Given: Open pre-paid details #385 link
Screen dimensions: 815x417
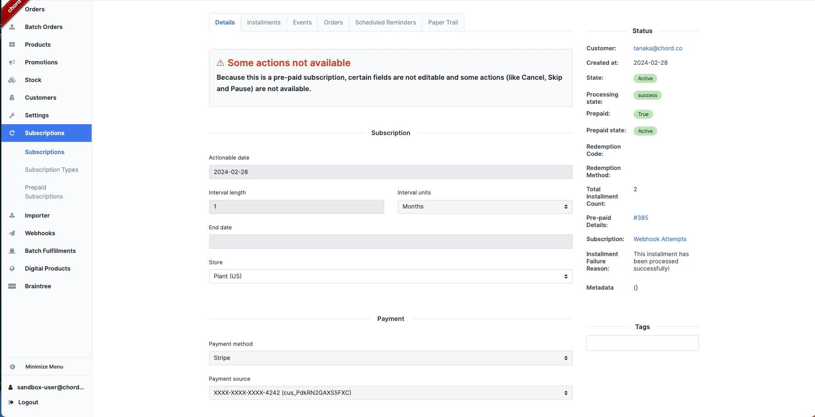Looking at the screenshot, I should coord(641,218).
